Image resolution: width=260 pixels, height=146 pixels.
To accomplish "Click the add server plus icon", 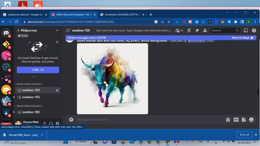I will [6, 67].
